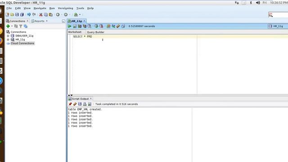
Task: Click the Unshared SQL Worksheet icon
Action: 108,26
